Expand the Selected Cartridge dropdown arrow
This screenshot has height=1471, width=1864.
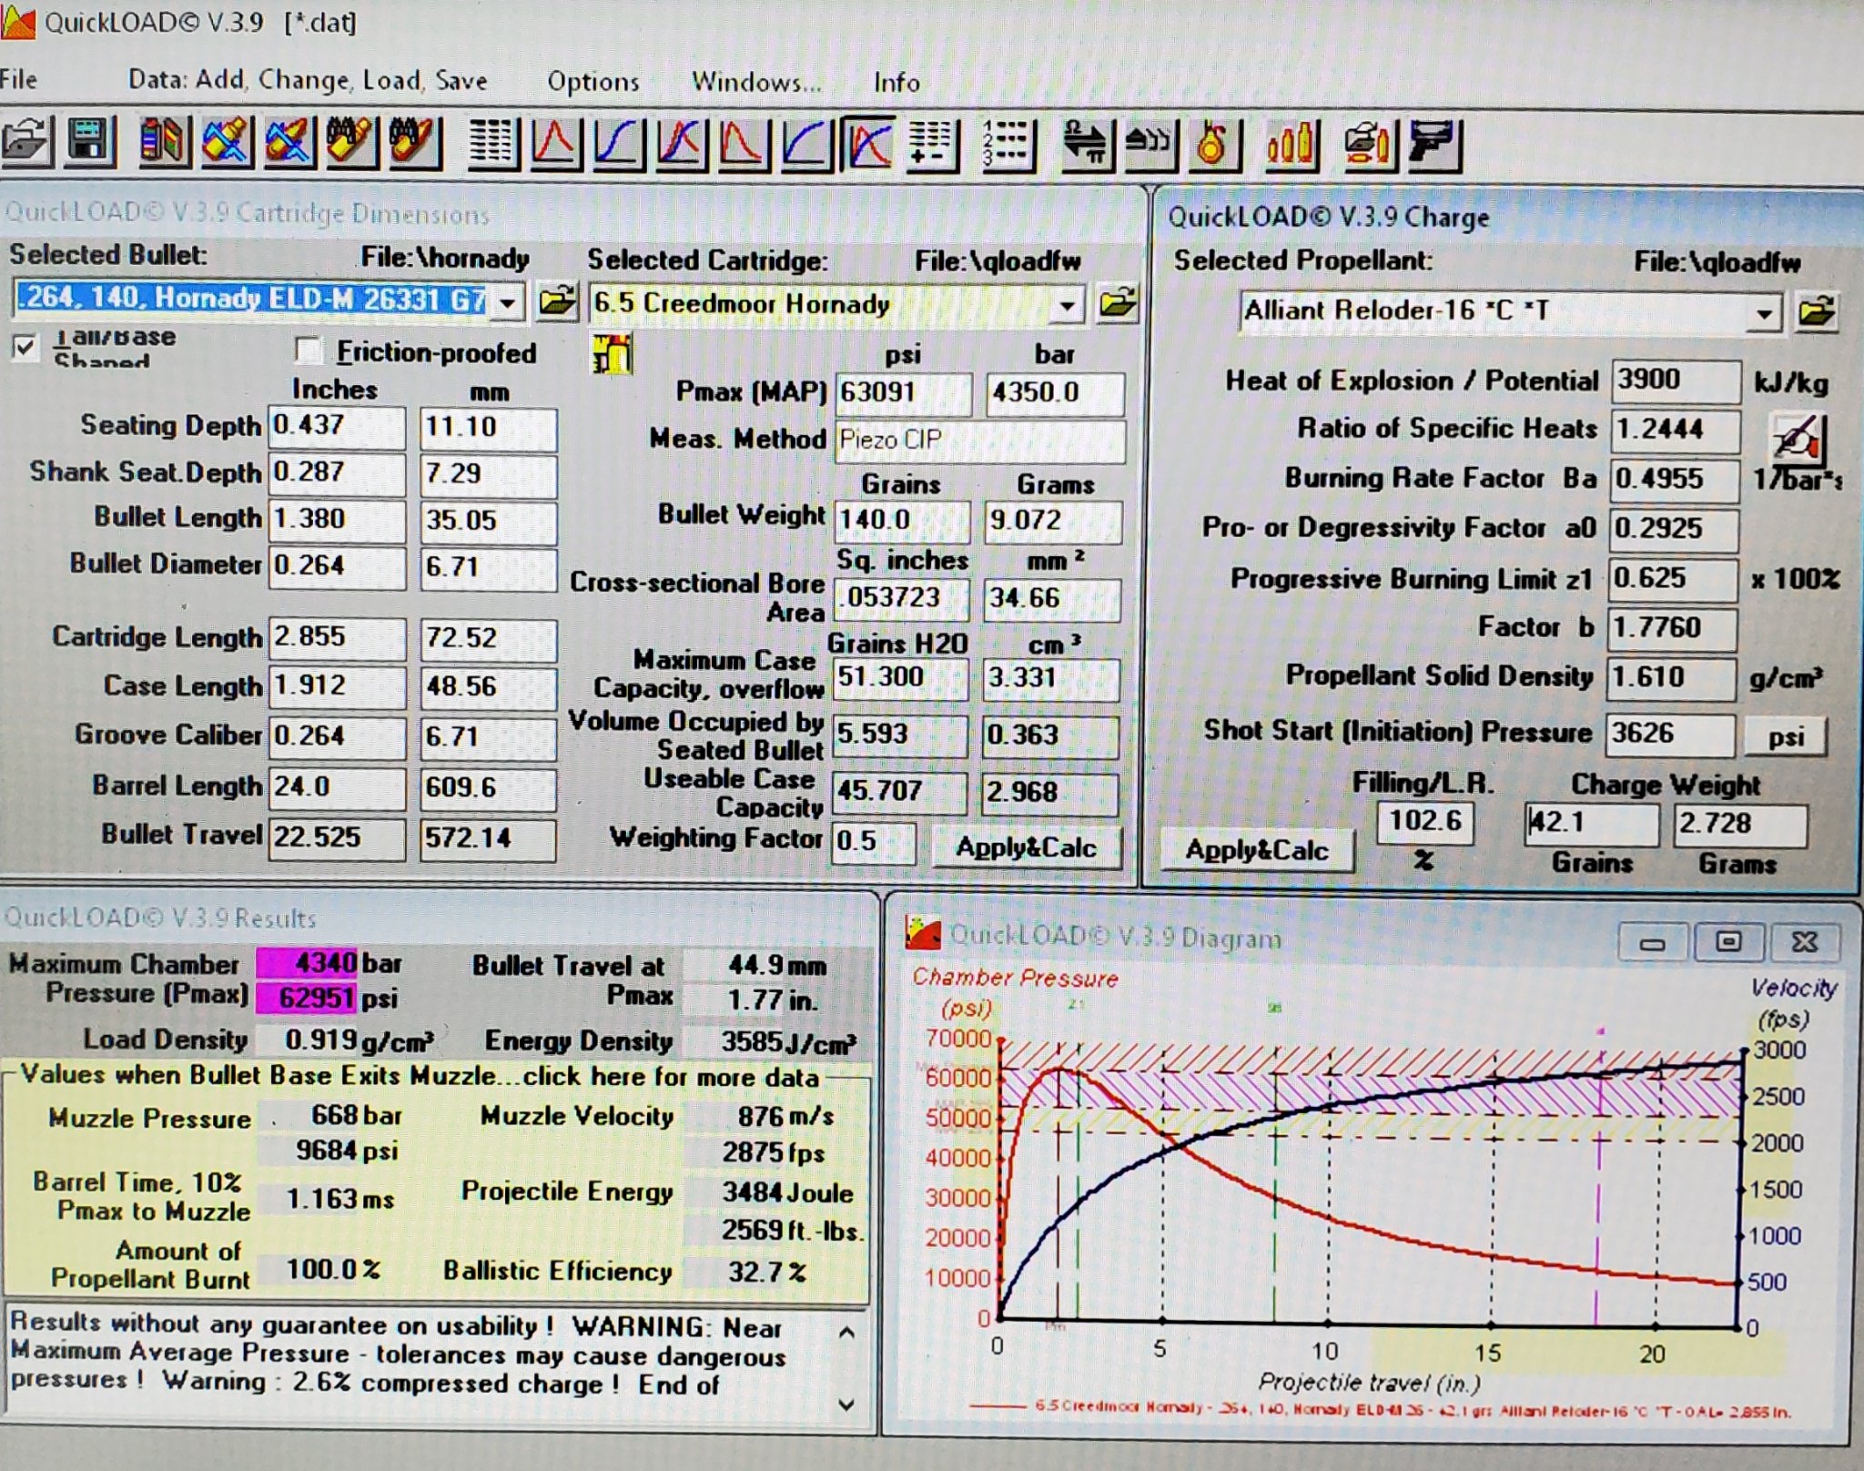pos(1068,305)
